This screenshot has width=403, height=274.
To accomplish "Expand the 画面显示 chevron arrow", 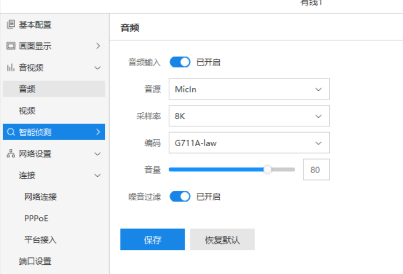I will 98,46.
